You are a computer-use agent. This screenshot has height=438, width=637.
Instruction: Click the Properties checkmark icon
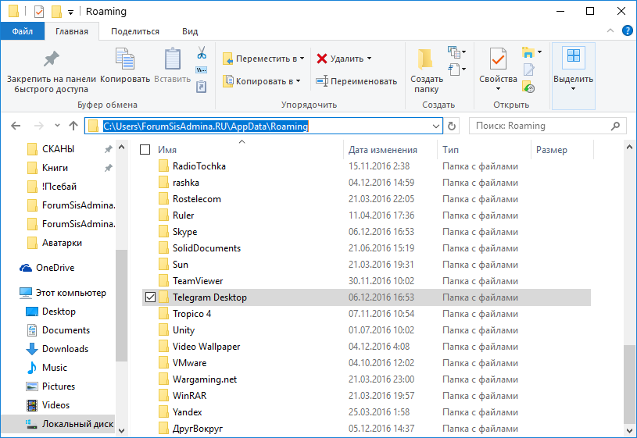tap(498, 59)
